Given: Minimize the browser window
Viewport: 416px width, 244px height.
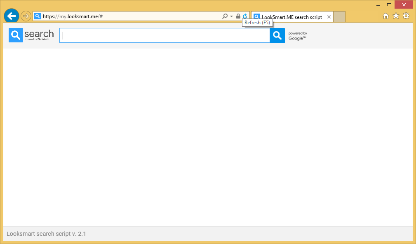Looking at the screenshot, I should (378, 5).
